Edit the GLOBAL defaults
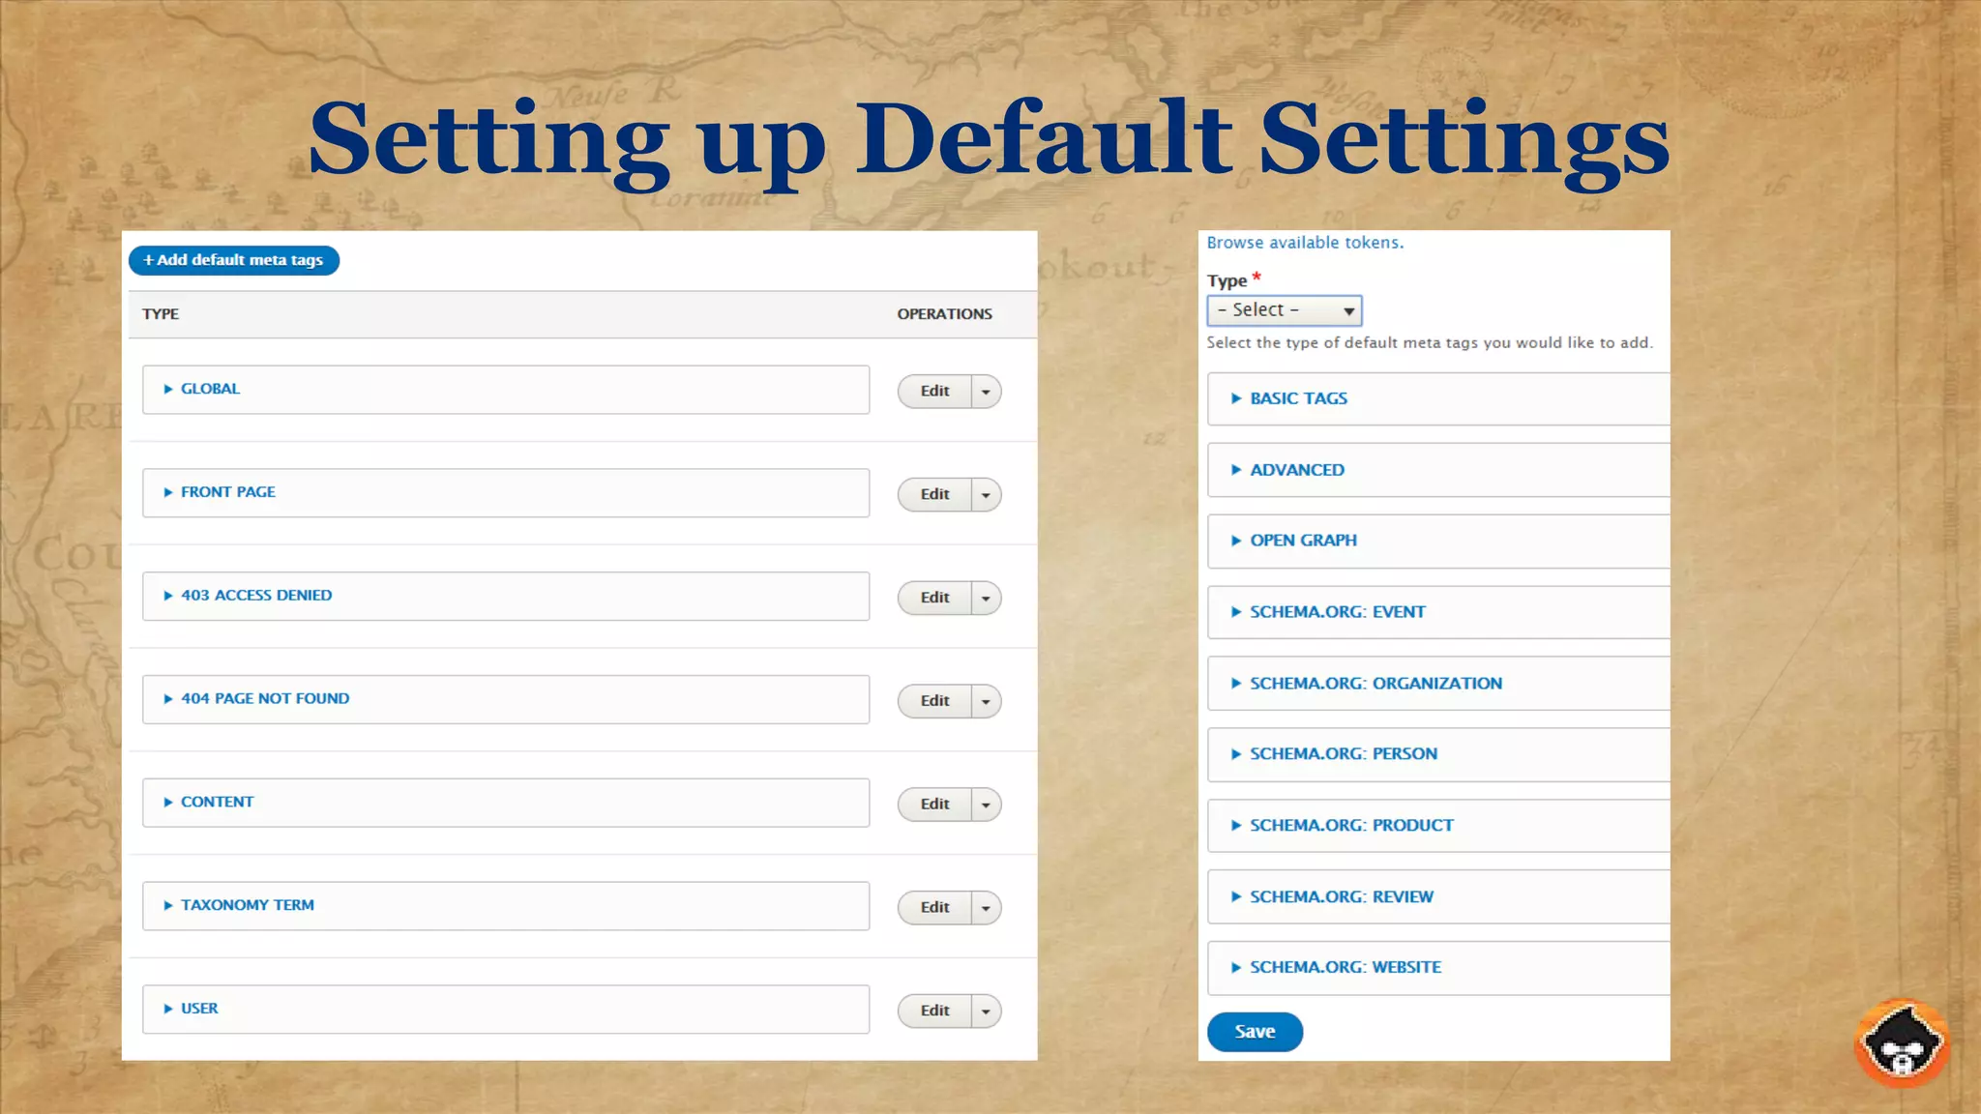The height and width of the screenshot is (1114, 1981). pyautogui.click(x=934, y=391)
